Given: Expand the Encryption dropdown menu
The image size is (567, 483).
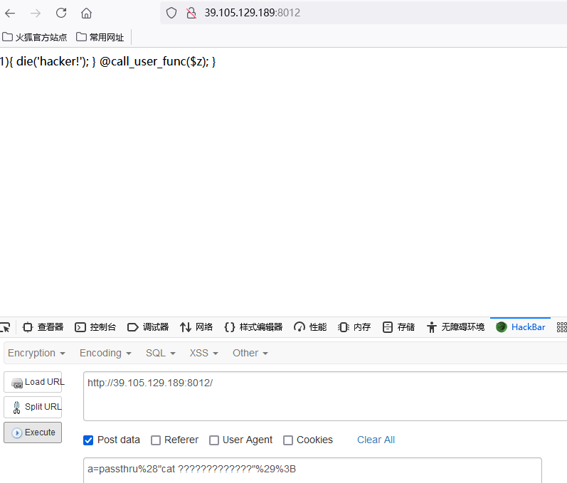Looking at the screenshot, I should pyautogui.click(x=36, y=353).
